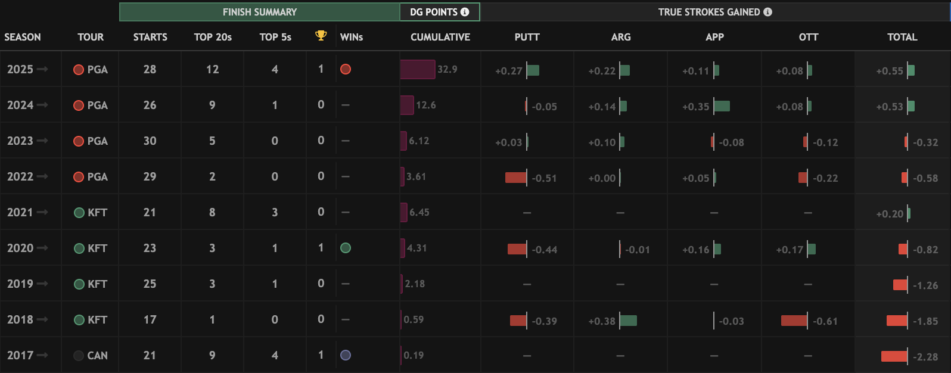
Task: Click the PGA tour icon for 2024
Action: (79, 105)
